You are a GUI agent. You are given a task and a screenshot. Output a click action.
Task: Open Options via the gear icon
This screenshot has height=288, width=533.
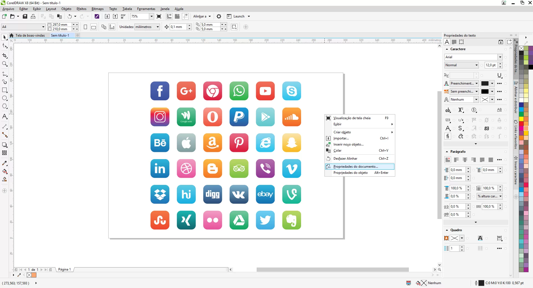pyautogui.click(x=219, y=16)
